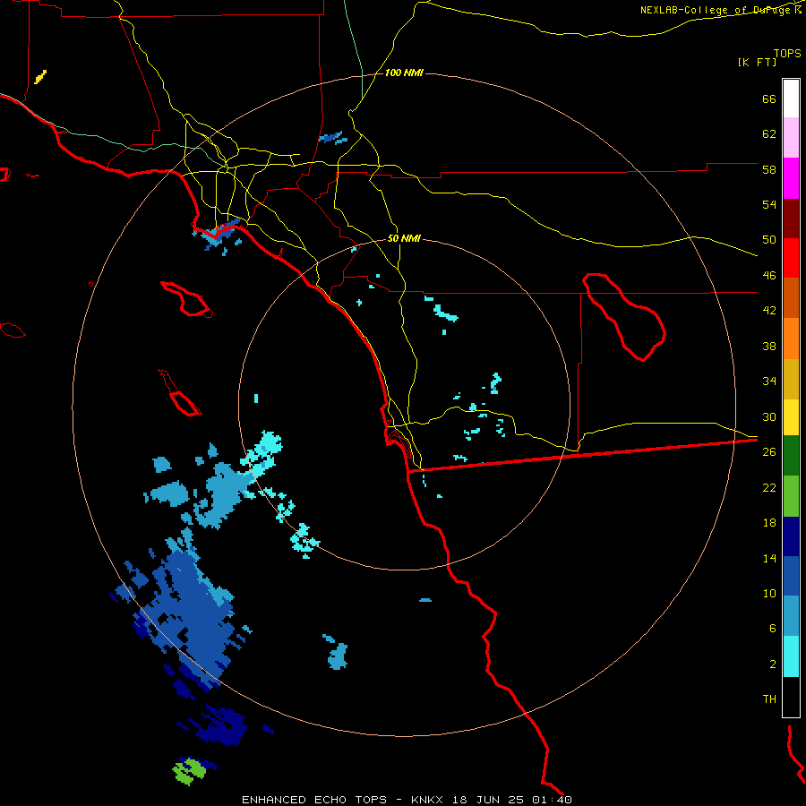This screenshot has width=806, height=806.
Task: Click the light pink legend swatch
Action: [x=791, y=137]
